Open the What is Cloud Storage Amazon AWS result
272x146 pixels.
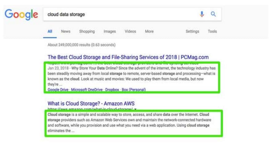point(91,103)
